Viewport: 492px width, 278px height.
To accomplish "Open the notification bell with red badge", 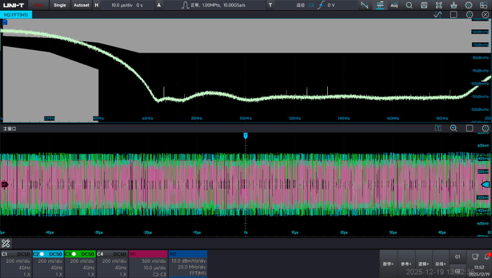I will (x=487, y=257).
